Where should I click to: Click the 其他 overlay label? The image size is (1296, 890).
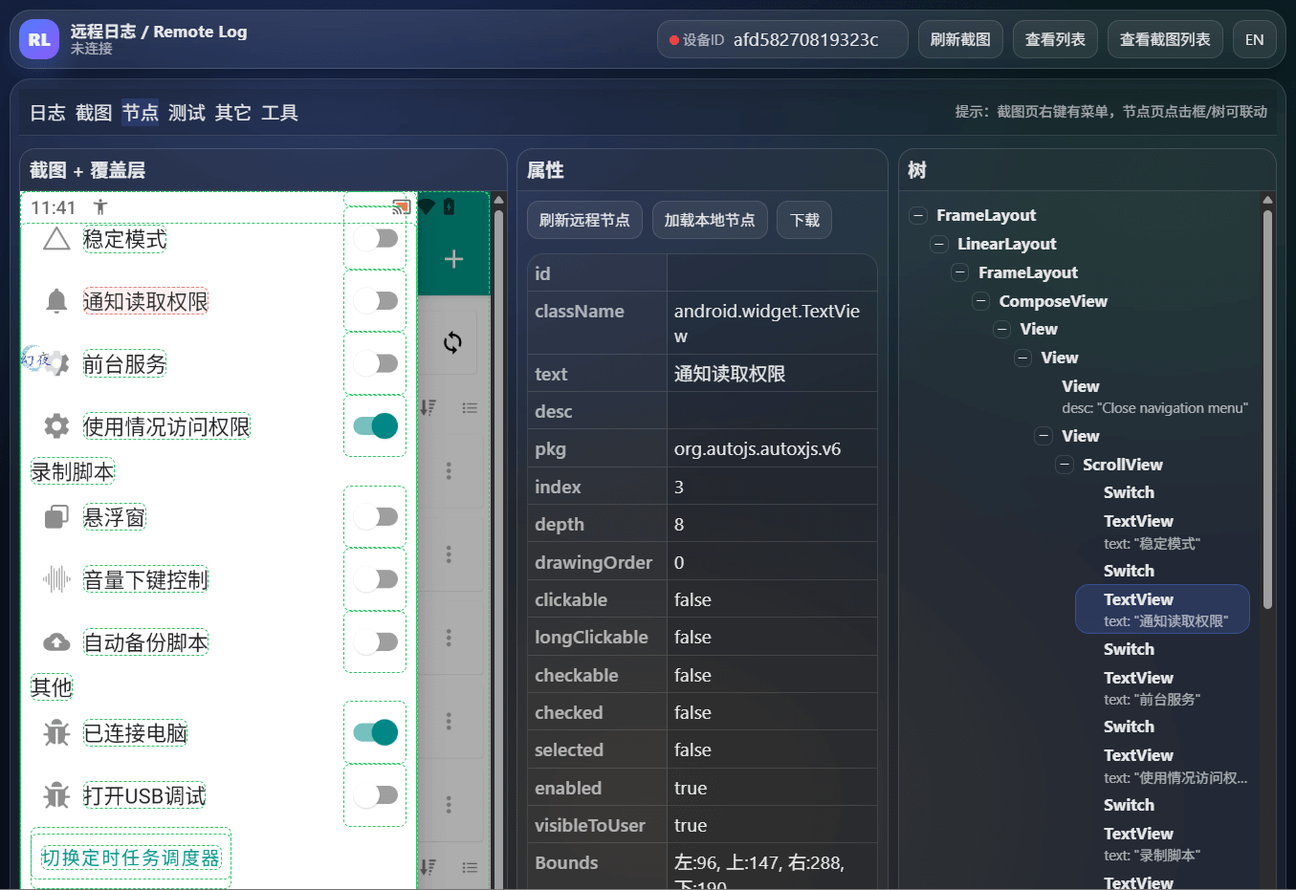(x=52, y=687)
